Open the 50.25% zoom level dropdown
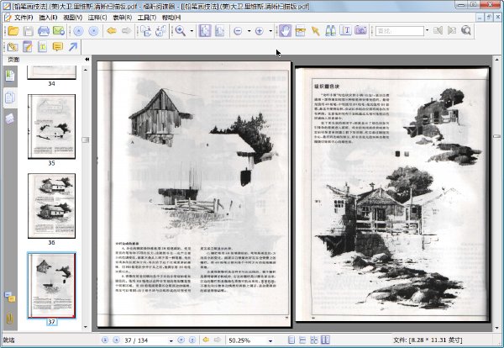The width and height of the screenshot is (504, 348). pyautogui.click(x=270, y=340)
